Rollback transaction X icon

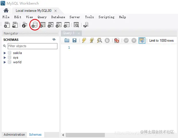[x=134, y=40]
